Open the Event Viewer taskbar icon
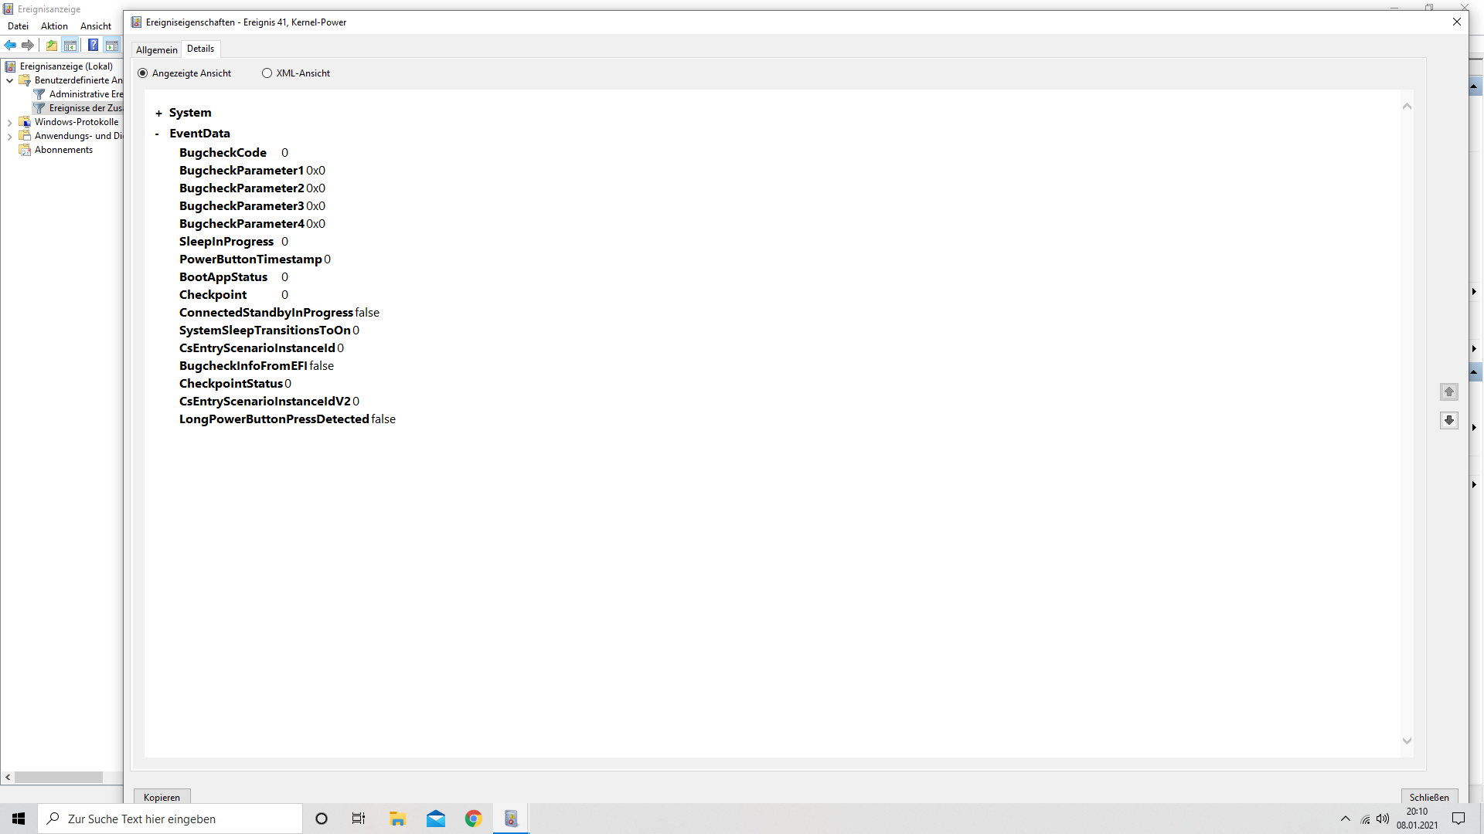This screenshot has width=1484, height=834. pos(511,819)
